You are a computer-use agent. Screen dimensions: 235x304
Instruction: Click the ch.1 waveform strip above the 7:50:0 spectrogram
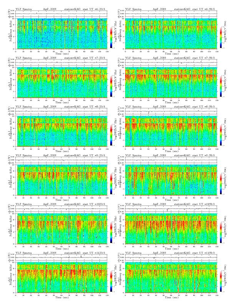171,63
